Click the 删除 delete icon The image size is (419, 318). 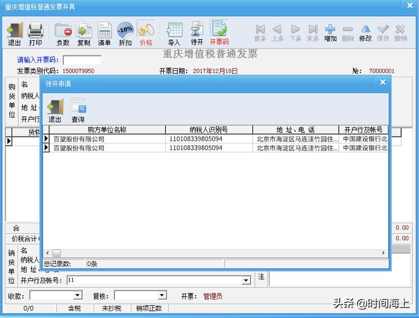pos(348,33)
